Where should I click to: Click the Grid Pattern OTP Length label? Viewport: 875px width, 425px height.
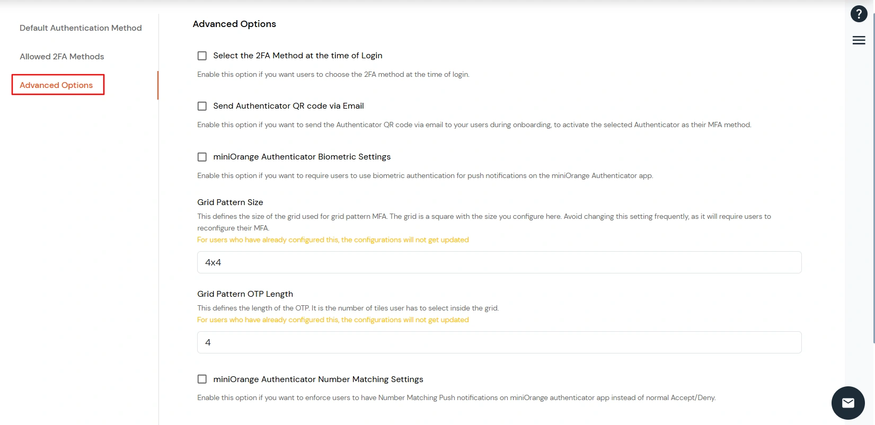(x=245, y=294)
